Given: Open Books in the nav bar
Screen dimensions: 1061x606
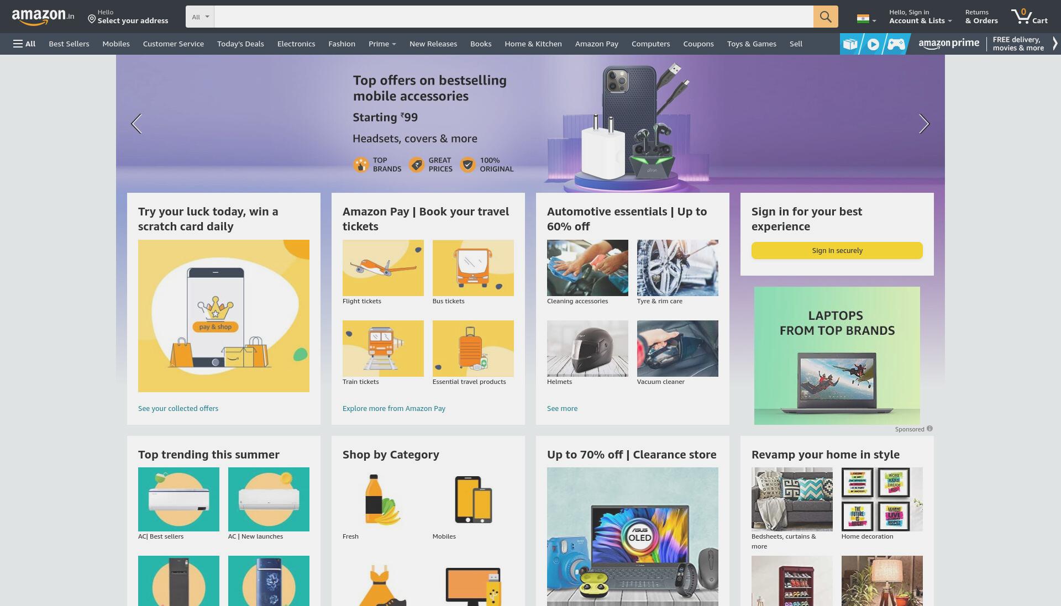Looking at the screenshot, I should click(x=481, y=44).
